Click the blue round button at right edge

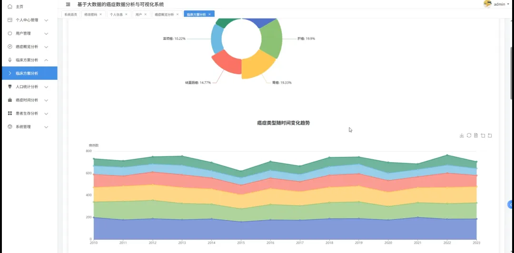[511, 204]
